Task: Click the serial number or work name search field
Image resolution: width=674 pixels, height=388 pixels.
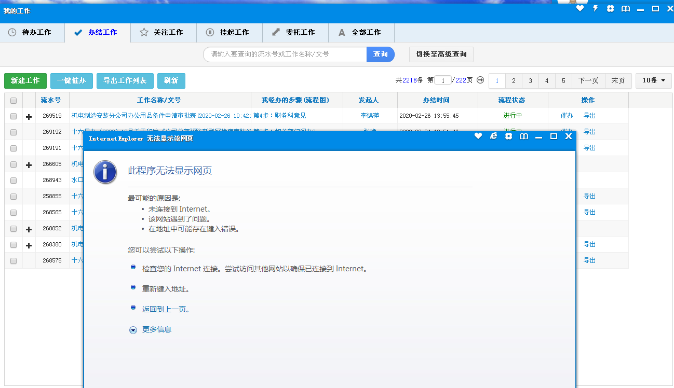Action: point(285,54)
